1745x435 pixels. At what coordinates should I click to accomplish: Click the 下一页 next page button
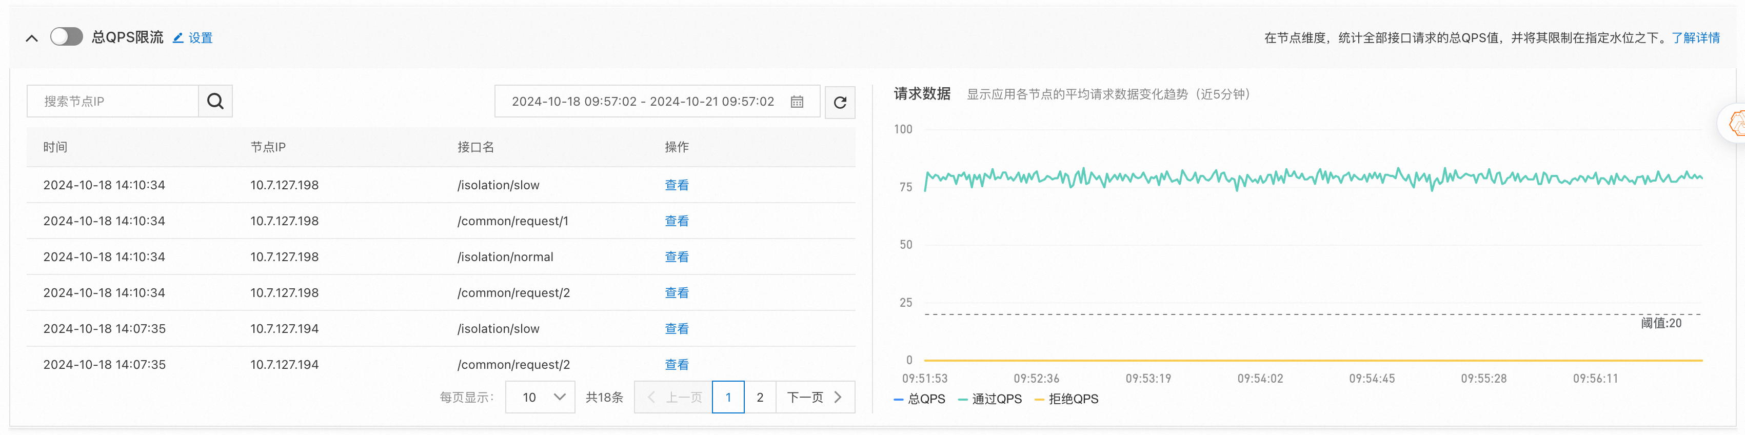(815, 397)
